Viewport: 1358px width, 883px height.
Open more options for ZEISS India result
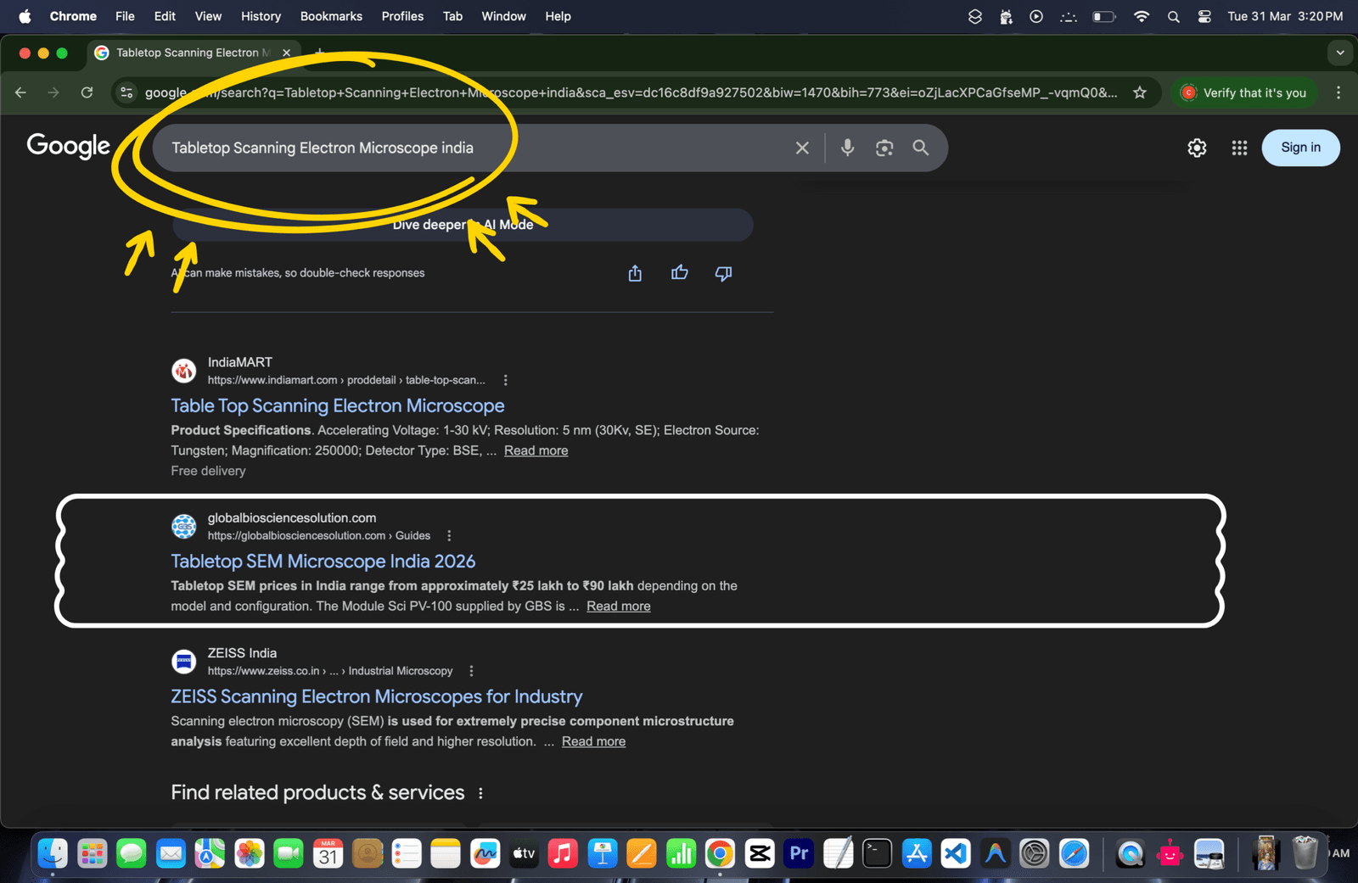[x=471, y=671]
